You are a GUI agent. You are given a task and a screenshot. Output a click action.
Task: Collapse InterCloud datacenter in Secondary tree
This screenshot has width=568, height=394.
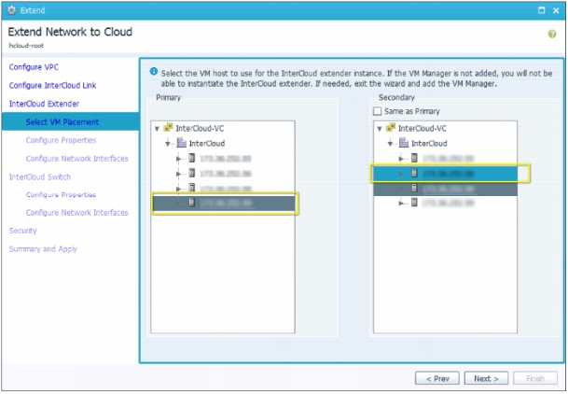(x=391, y=144)
